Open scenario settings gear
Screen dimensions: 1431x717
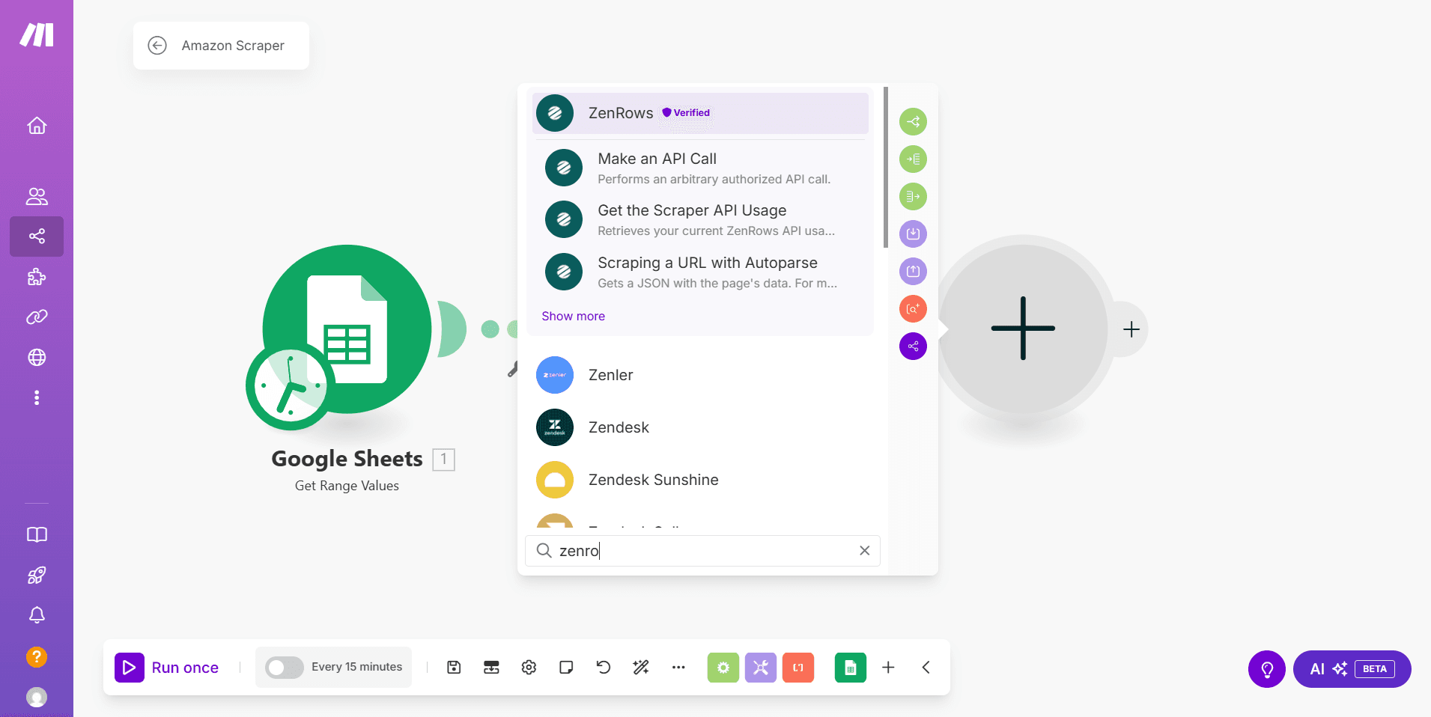[529, 668]
